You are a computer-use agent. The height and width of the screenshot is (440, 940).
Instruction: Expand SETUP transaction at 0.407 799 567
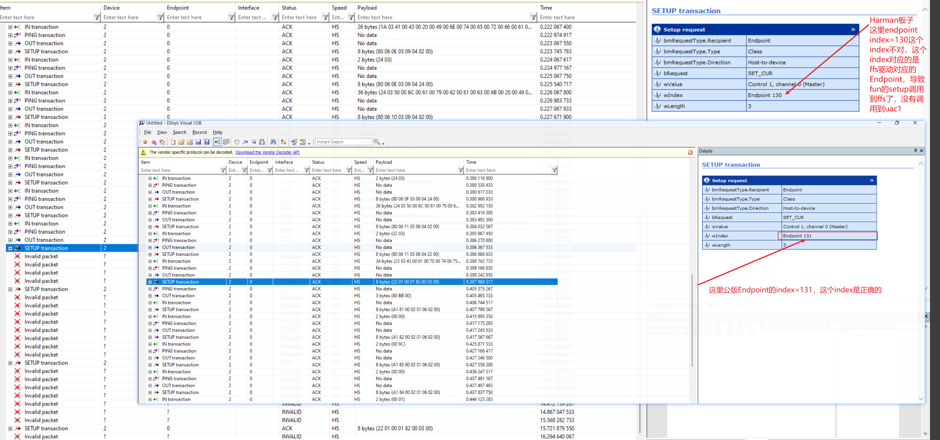point(150,310)
